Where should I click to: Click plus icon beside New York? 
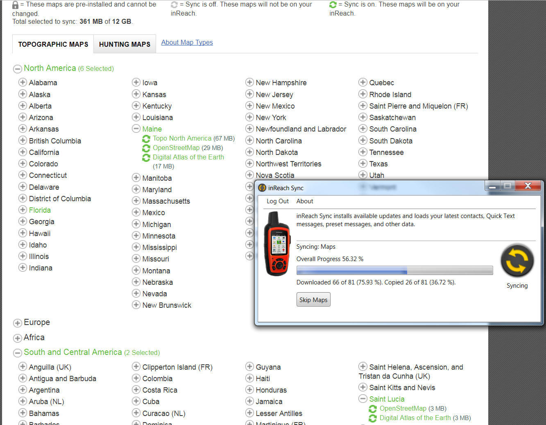click(x=249, y=117)
